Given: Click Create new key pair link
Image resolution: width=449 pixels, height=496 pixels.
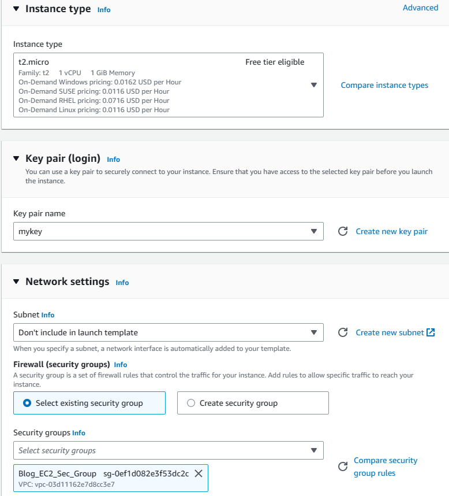Looking at the screenshot, I should 392,231.
